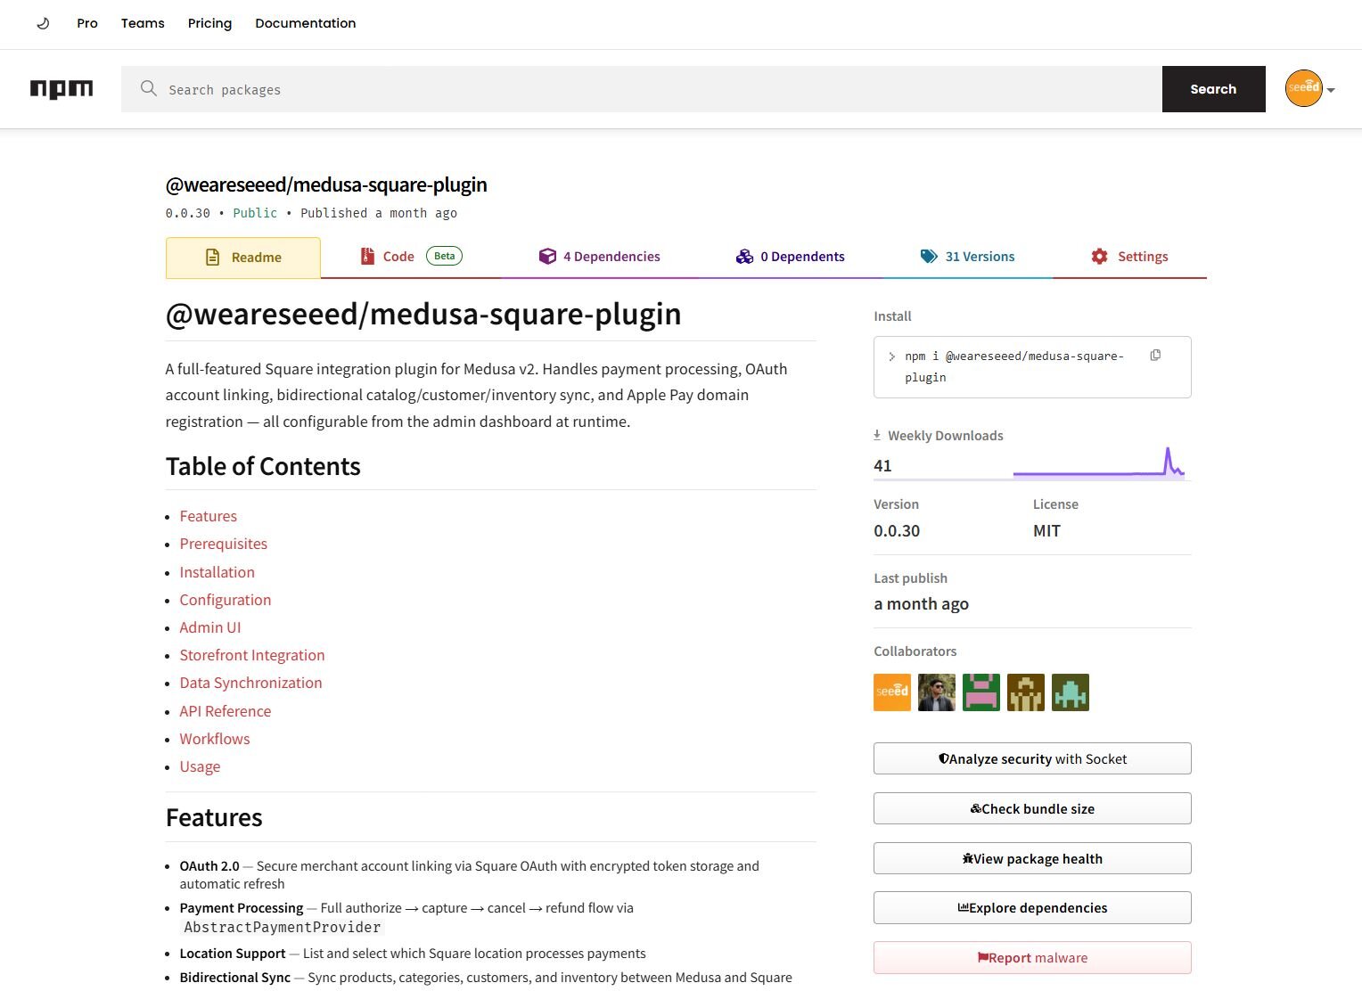The height and width of the screenshot is (991, 1362).
Task: Jump to the Prerequisites section link
Action: pos(224,544)
